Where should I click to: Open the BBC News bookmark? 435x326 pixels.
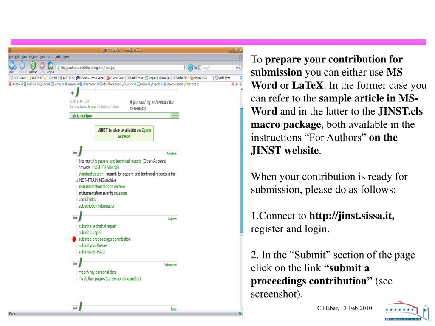click(18, 78)
